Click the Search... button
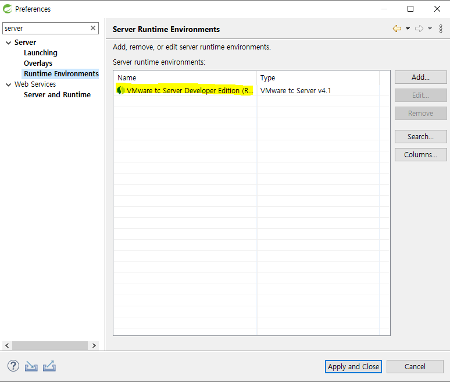Viewport: 450px width, 382px height. coord(420,136)
